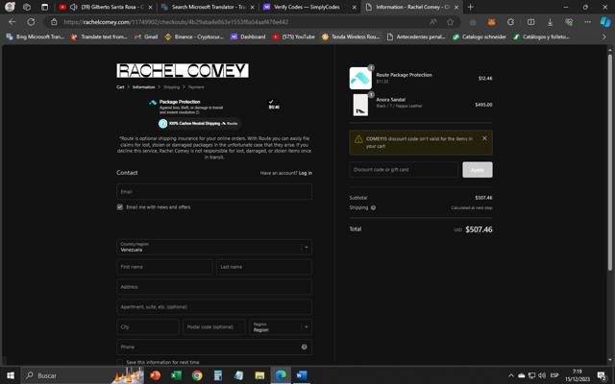
Task: Open Calculator from the taskbar
Action: click(218, 375)
